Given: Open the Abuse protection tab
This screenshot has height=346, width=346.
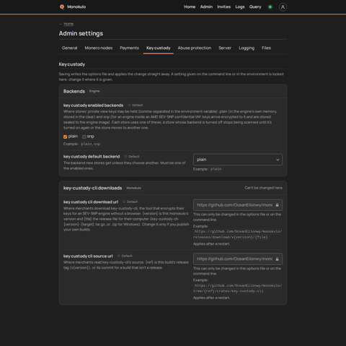Looking at the screenshot, I should tap(195, 48).
